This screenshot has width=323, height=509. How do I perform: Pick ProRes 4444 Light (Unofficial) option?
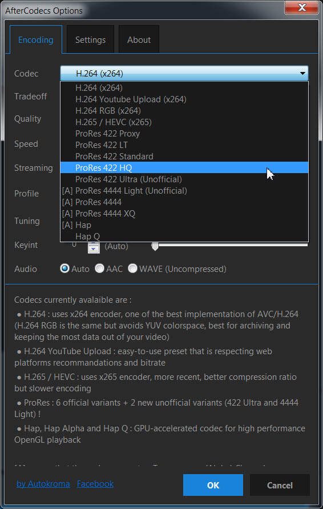[184, 191]
